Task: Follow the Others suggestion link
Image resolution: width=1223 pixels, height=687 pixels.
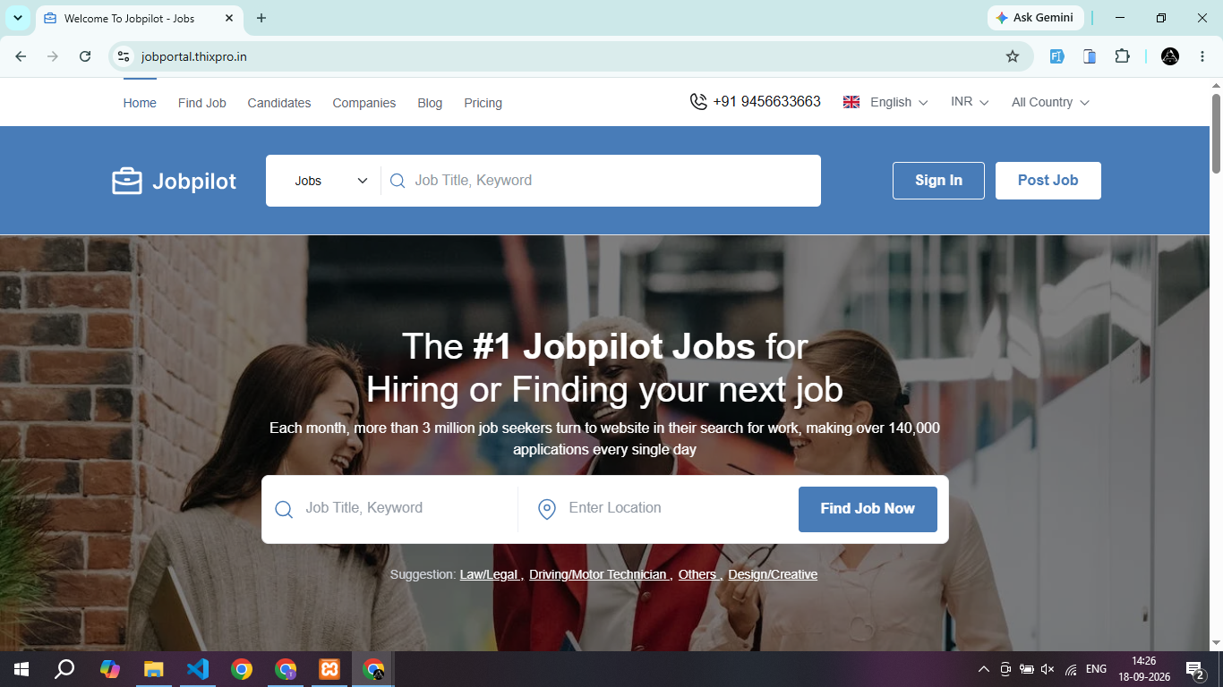Action: click(698, 574)
